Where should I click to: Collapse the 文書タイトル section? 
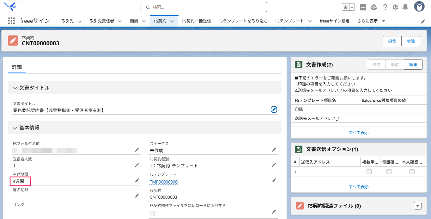pos(15,88)
